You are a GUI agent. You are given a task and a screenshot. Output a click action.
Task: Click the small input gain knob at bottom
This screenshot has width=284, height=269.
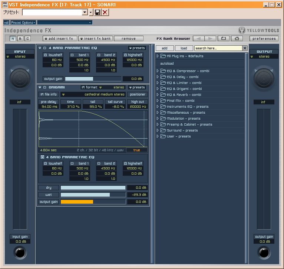tap(20, 252)
